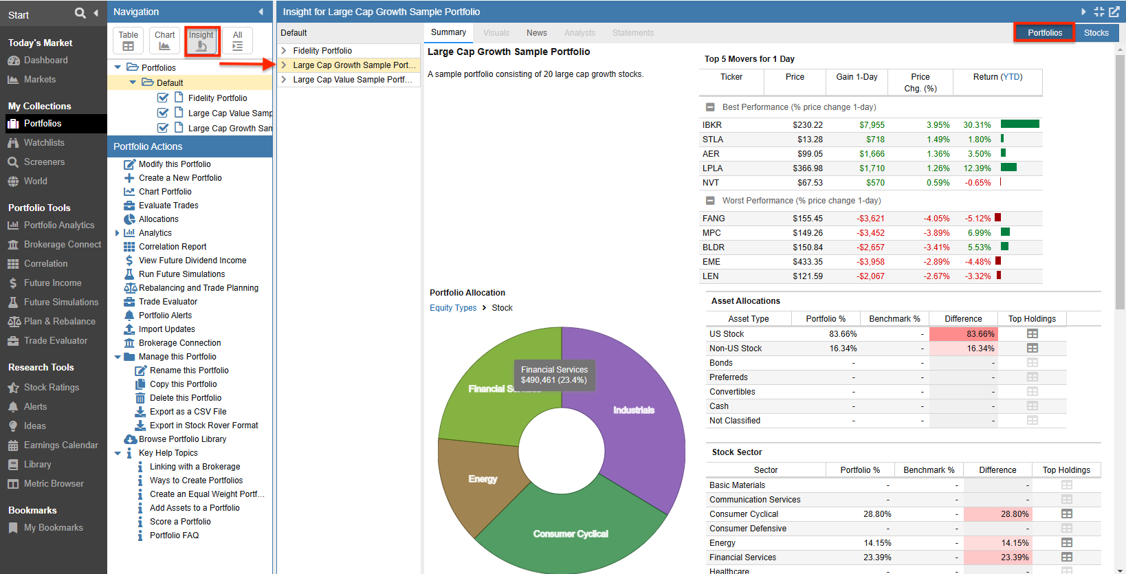The width and height of the screenshot is (1126, 574).
Task: Open Linking with a Brokerage help topic
Action: pyautogui.click(x=195, y=467)
